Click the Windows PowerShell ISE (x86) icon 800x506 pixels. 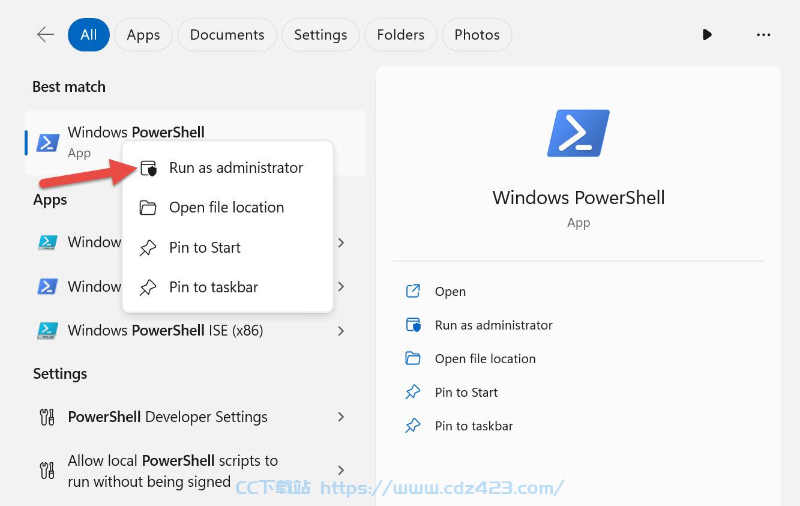coord(47,330)
